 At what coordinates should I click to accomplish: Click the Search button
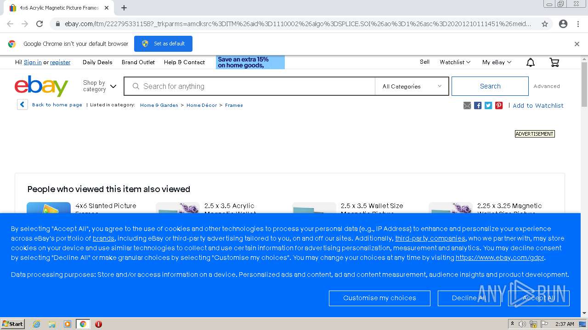490,86
